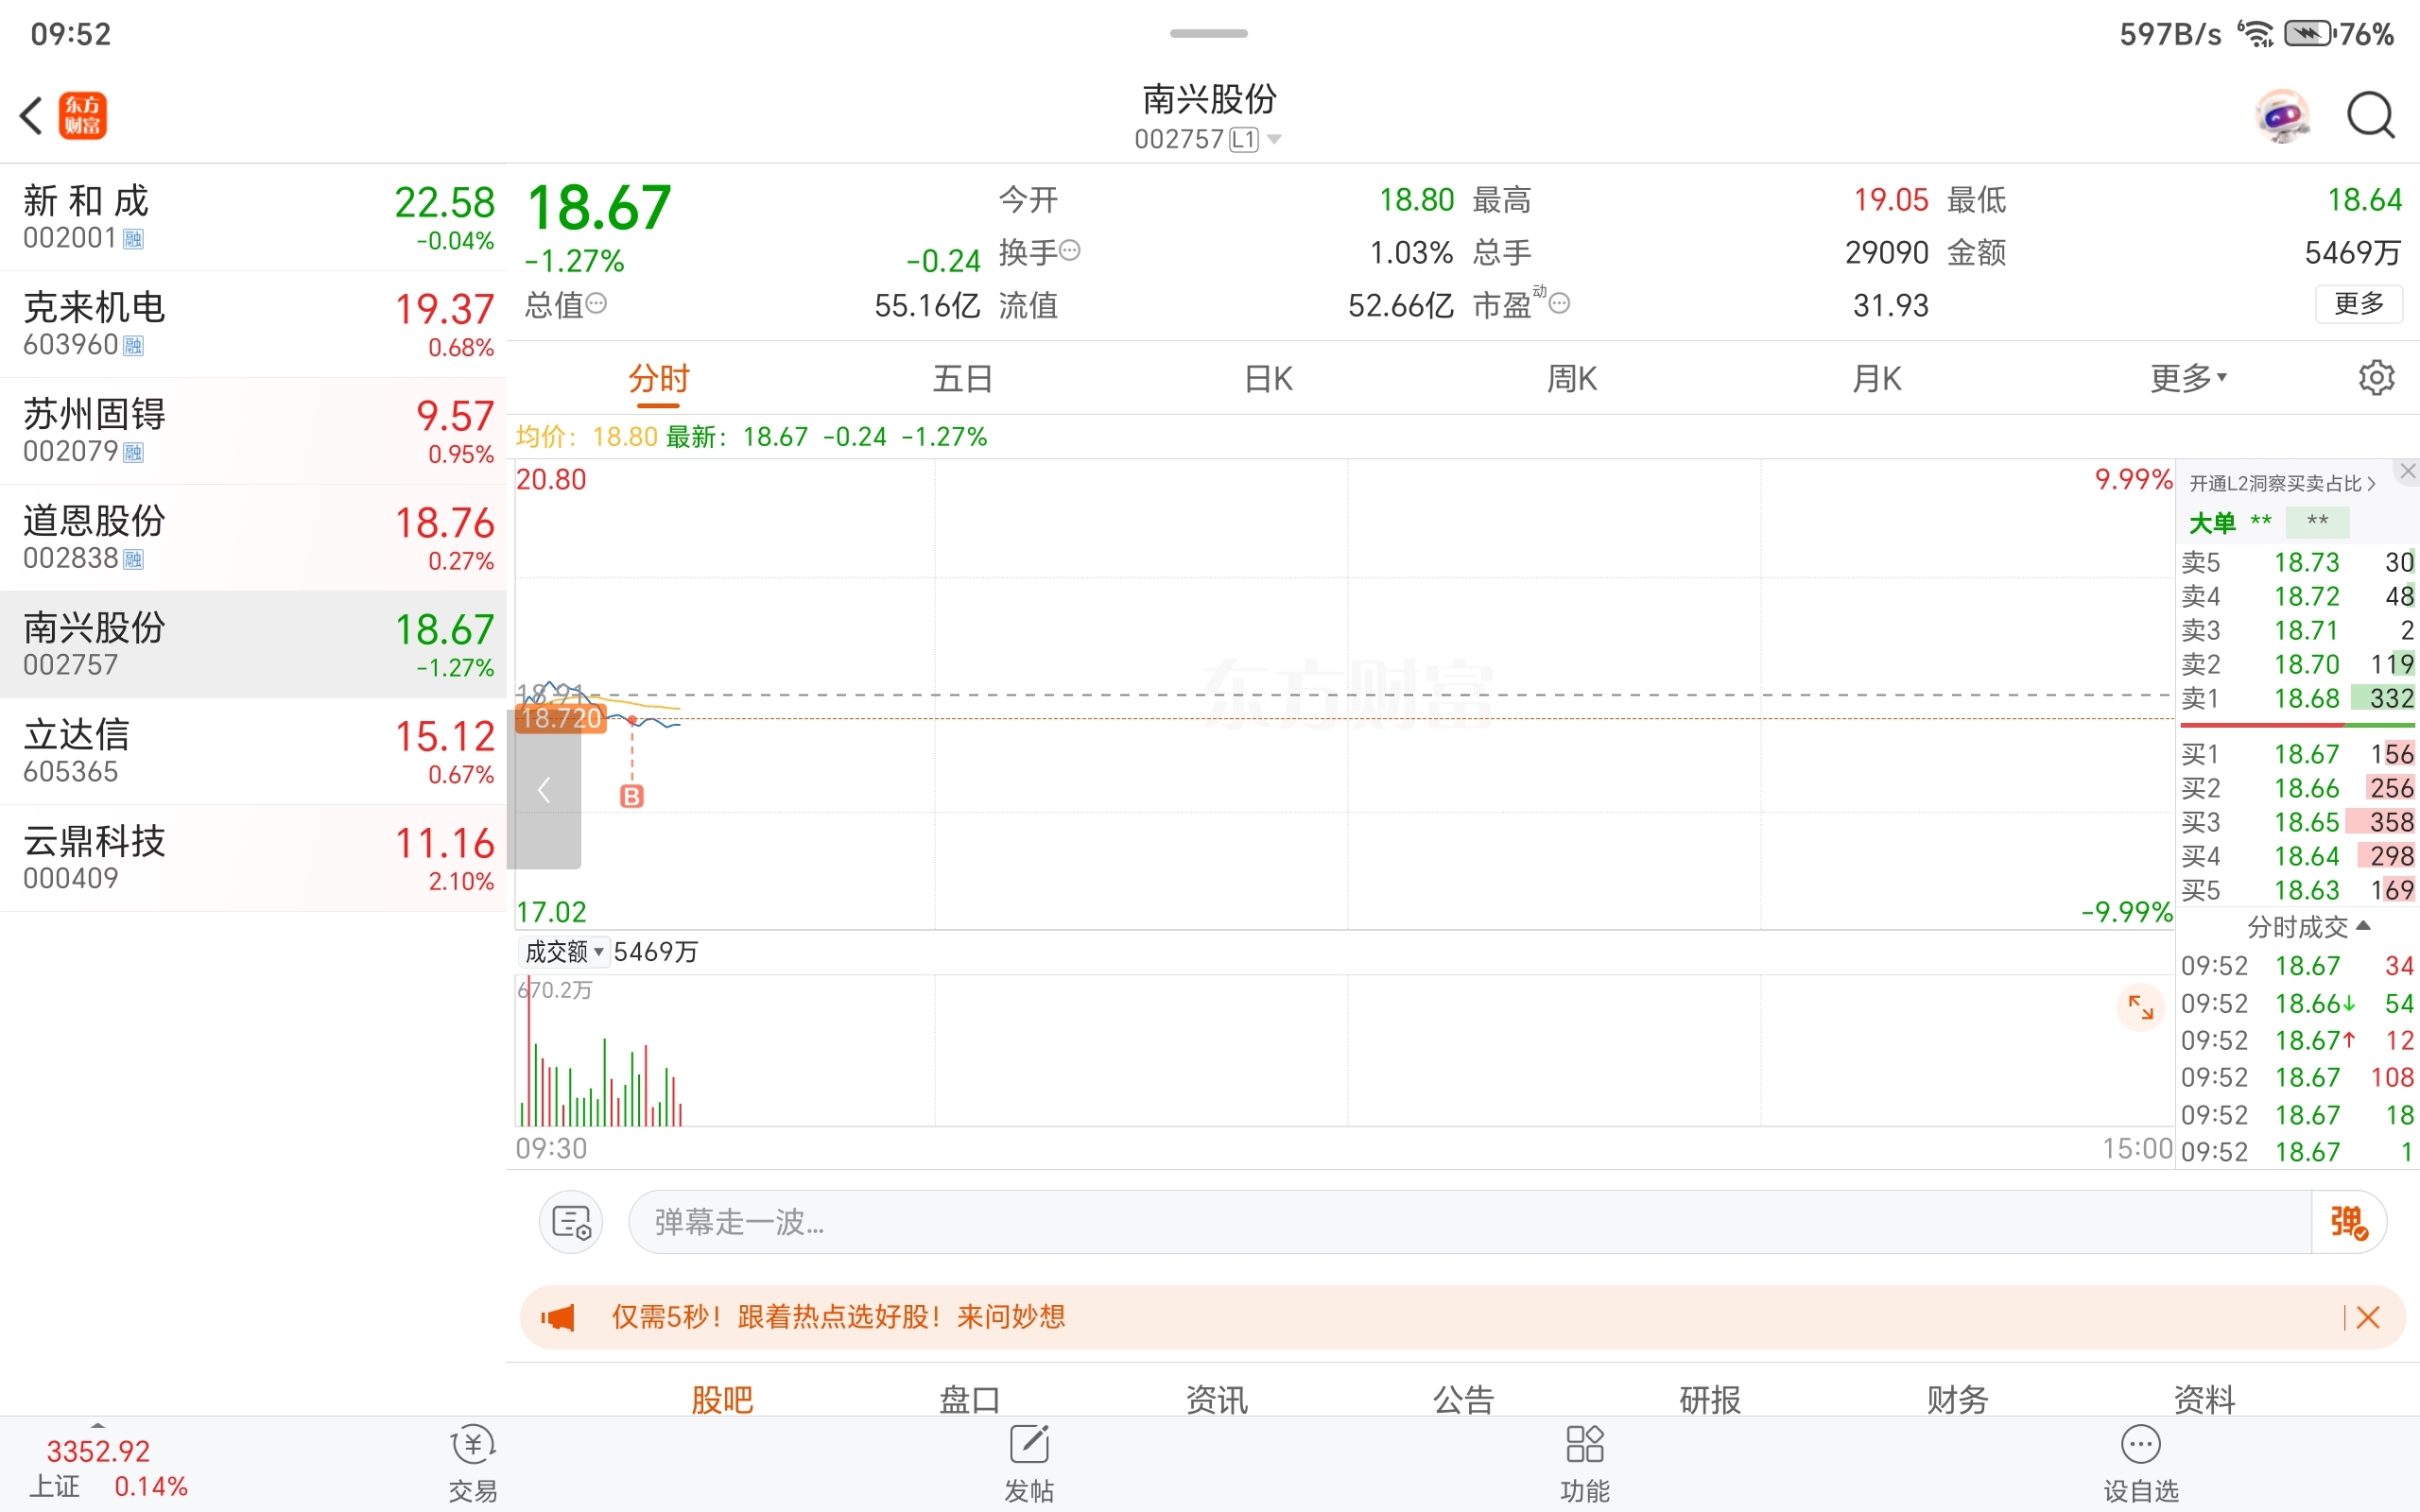Viewport: 2420px width, 1512px height.
Task: Tap the 发帖 post icon
Action: 1029,1462
